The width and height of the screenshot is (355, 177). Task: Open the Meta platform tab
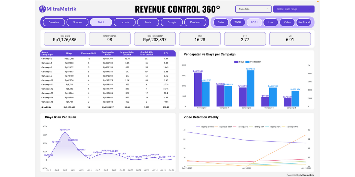tap(148, 22)
